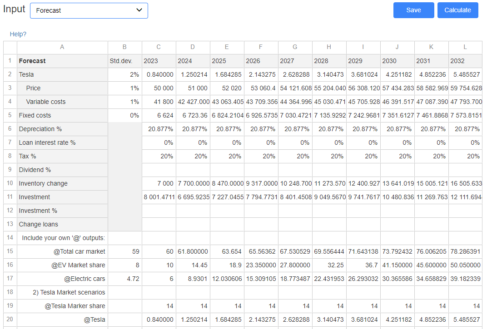Click the Variable costs label

click(62, 102)
